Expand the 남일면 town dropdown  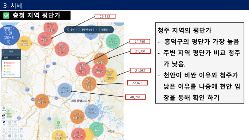tap(106, 30)
